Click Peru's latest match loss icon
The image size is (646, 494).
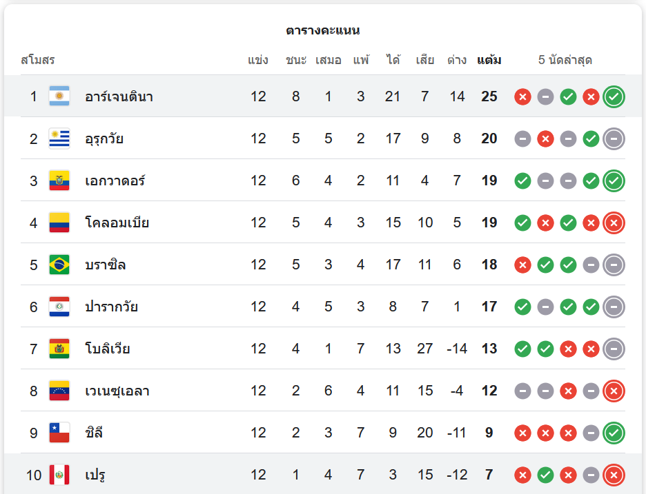click(x=614, y=475)
